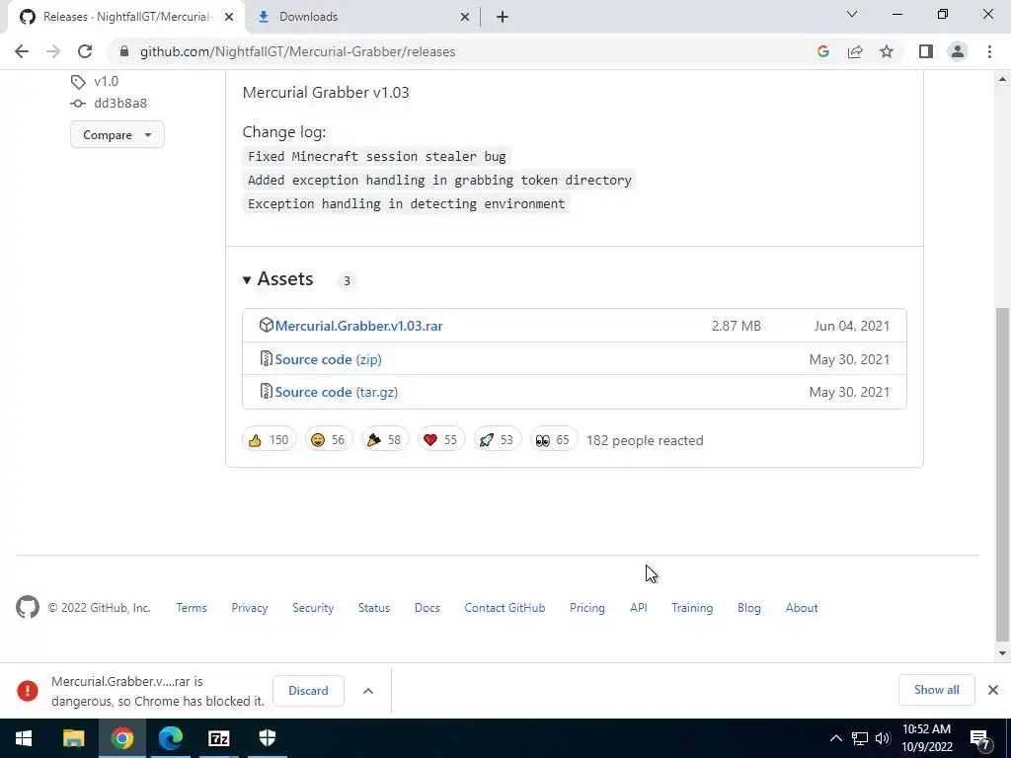
Task: Close the Releases tab
Action: (x=229, y=18)
